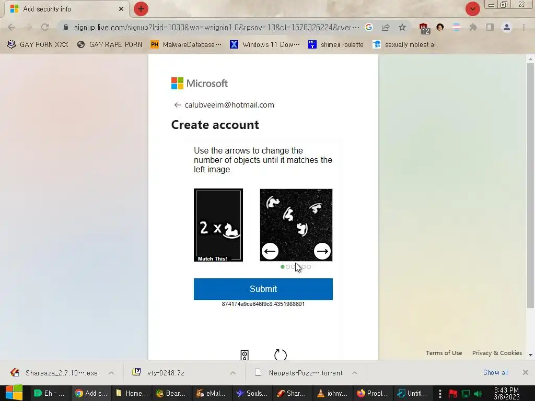The image size is (535, 401).
Task: Click the left arrow on puzzle image
Action: coord(270,251)
